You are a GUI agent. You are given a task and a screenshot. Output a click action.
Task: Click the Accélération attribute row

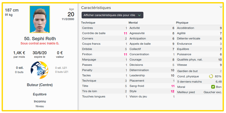coord(199,28)
